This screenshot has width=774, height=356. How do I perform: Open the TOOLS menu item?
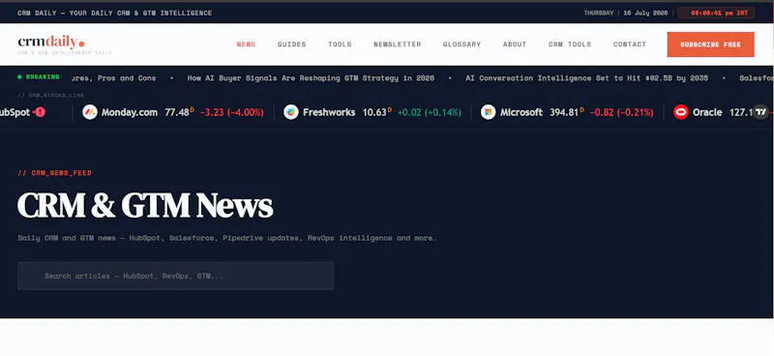click(x=341, y=44)
